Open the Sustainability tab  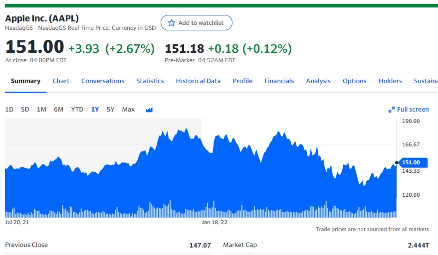coord(426,81)
